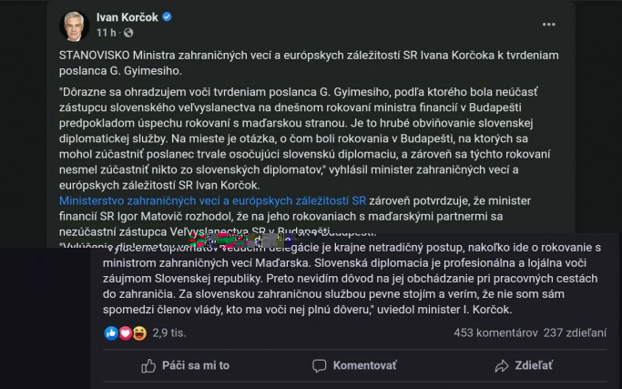Open the post's three-dot options menu
Viewport: 622px width, 389px height.
pyautogui.click(x=548, y=25)
